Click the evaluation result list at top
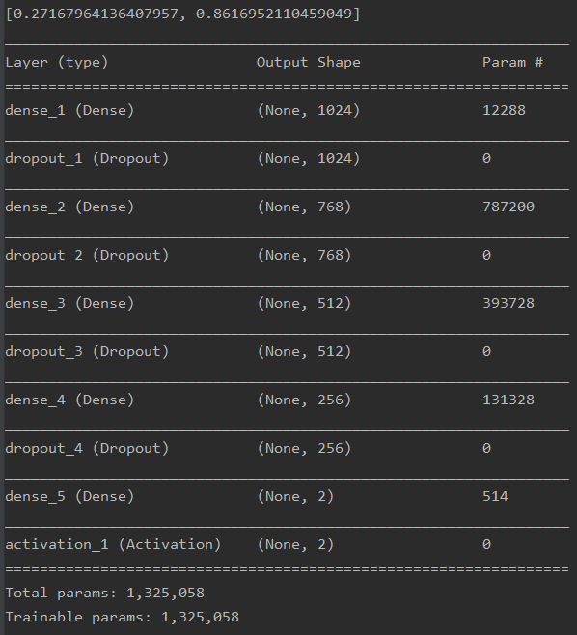 click(182, 14)
